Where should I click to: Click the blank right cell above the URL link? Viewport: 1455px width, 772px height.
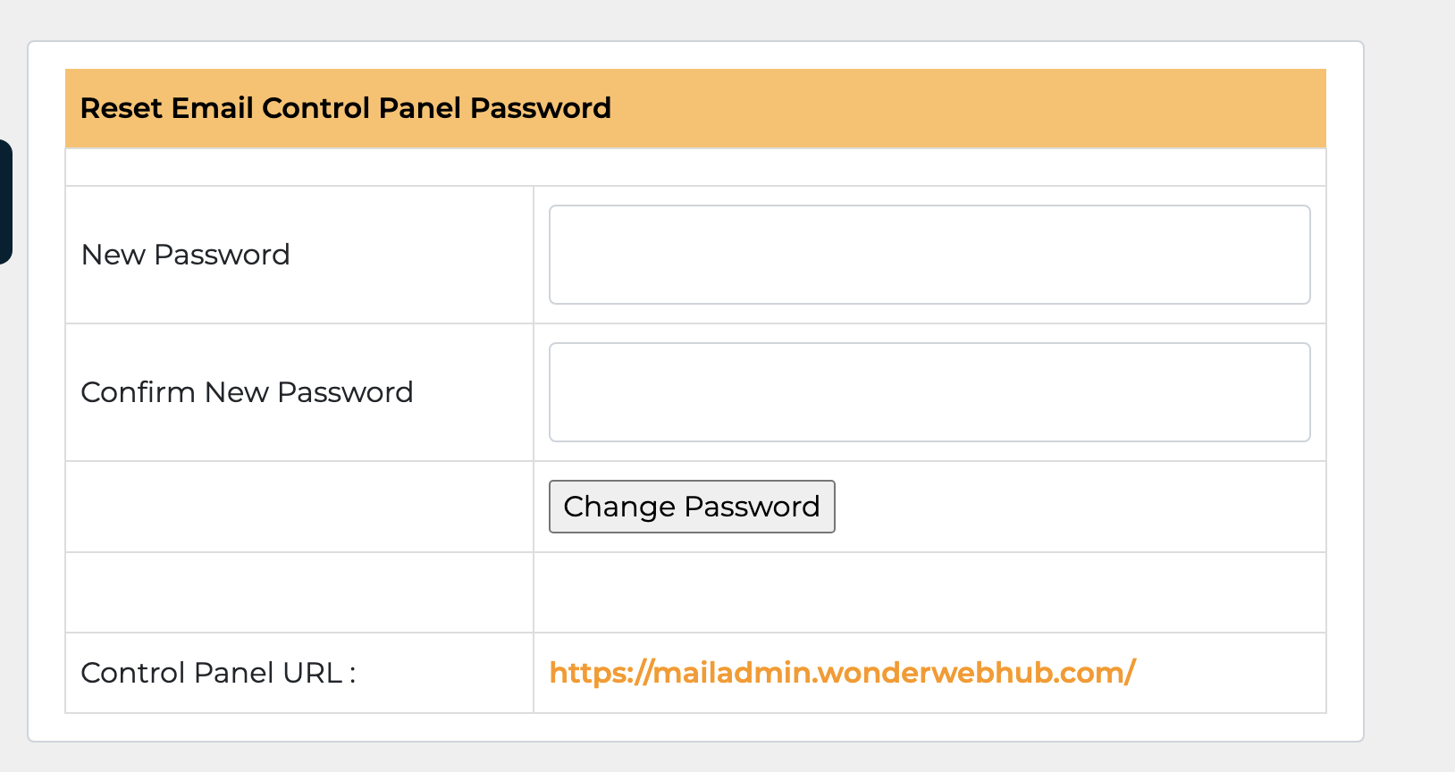click(929, 592)
